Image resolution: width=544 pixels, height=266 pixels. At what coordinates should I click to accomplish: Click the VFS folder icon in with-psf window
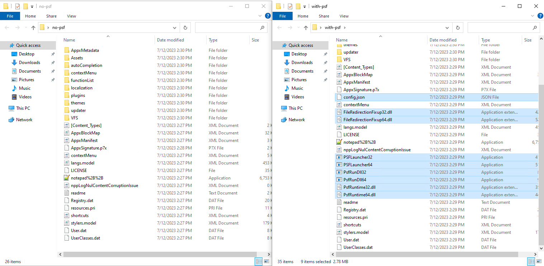pyautogui.click(x=339, y=60)
